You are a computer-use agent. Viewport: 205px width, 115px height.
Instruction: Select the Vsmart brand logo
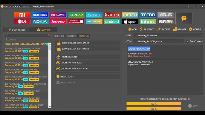pos(112,15)
